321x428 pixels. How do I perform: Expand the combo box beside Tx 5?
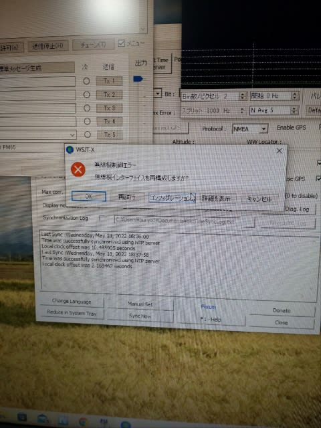pyautogui.click(x=72, y=135)
